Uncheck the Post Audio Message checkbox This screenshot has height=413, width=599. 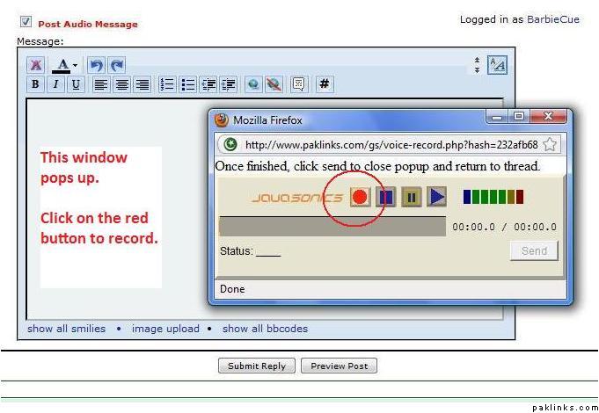pos(26,23)
